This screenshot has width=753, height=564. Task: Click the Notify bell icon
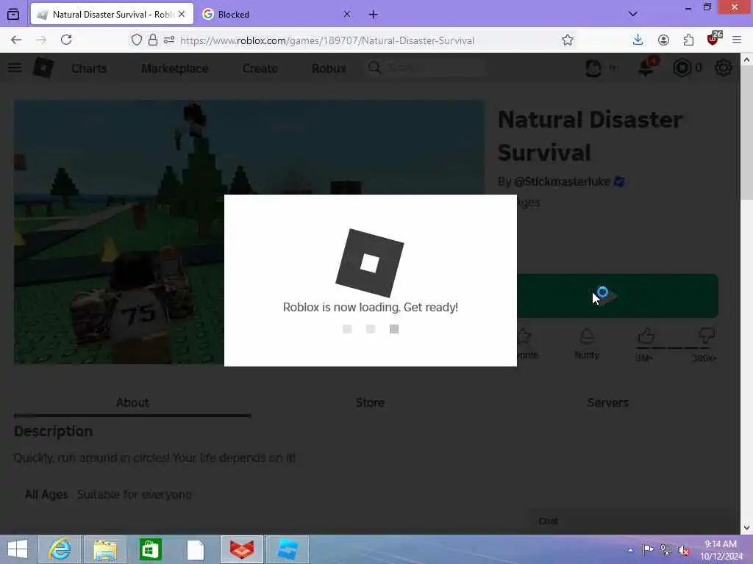pos(587,336)
